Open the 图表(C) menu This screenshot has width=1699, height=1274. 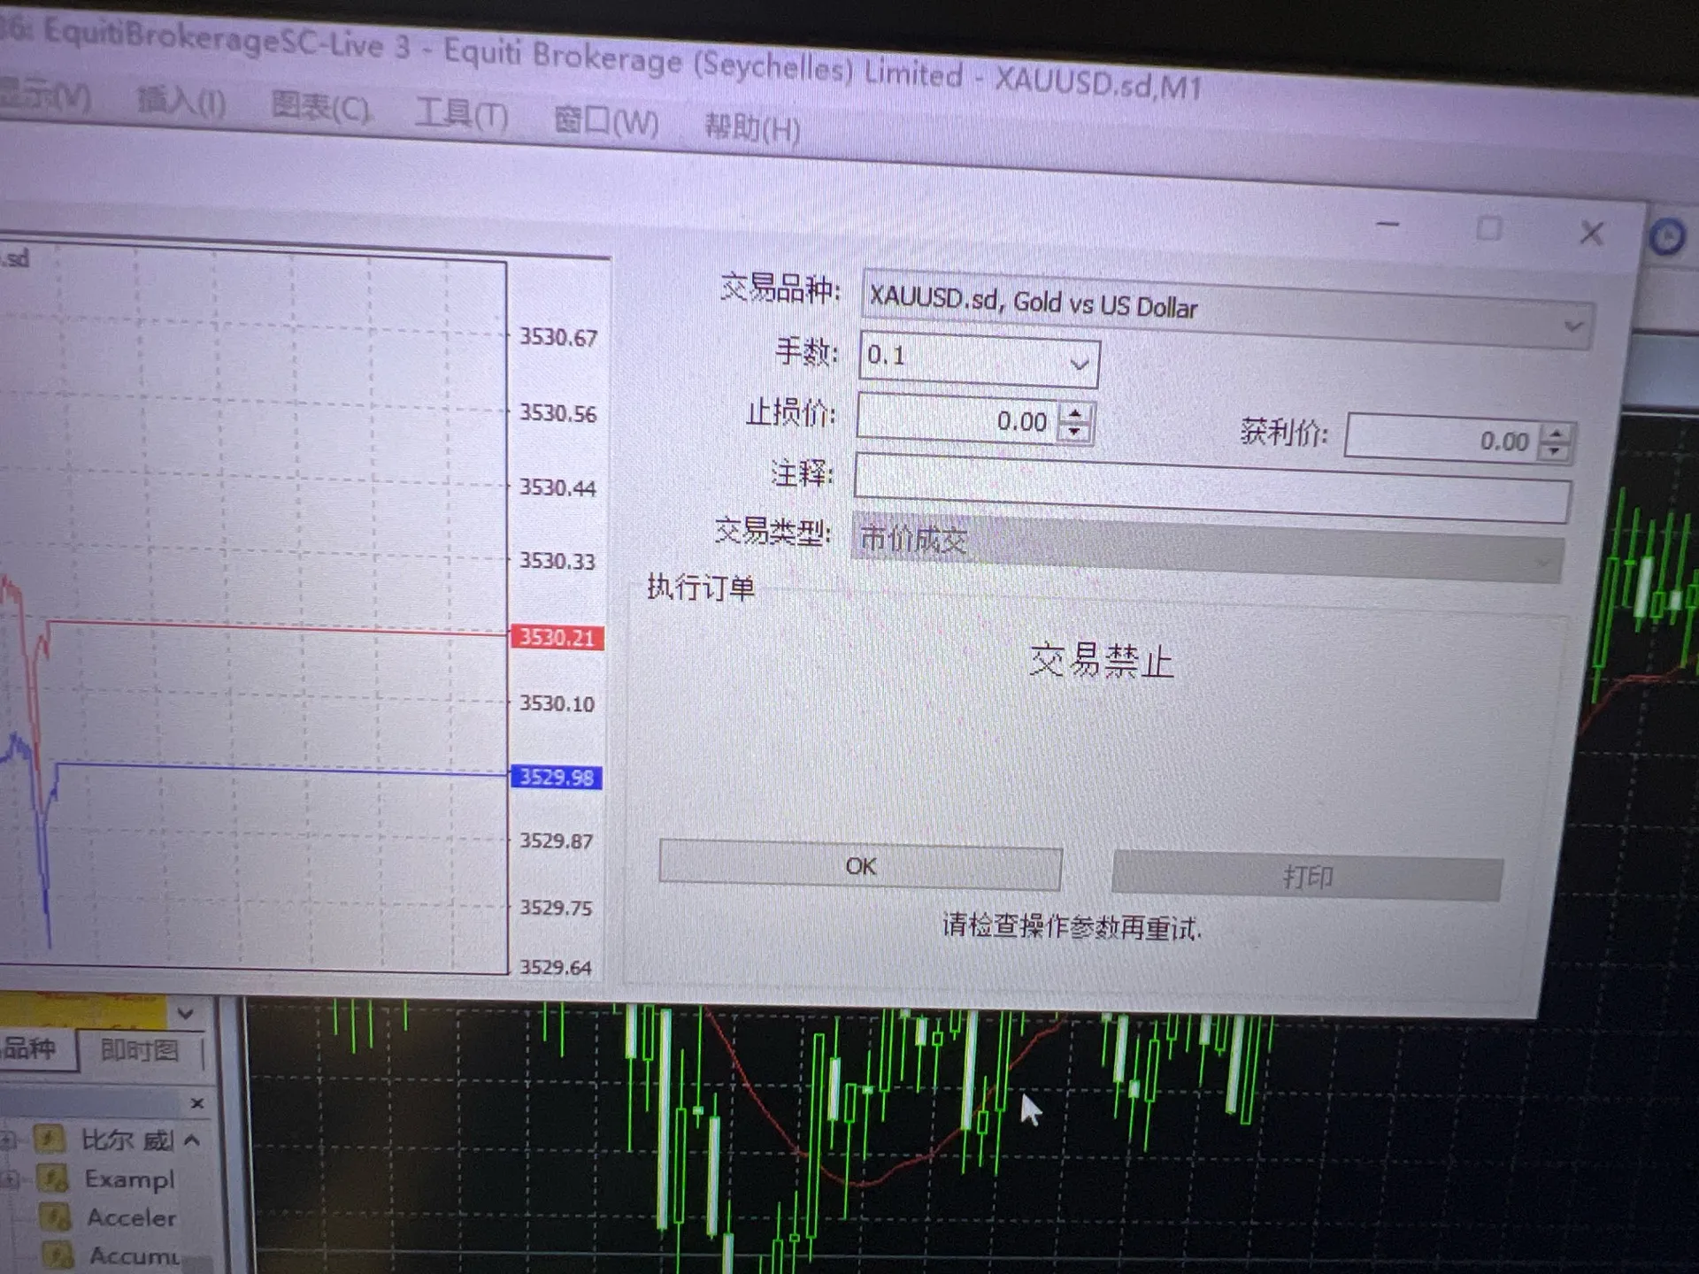point(320,107)
